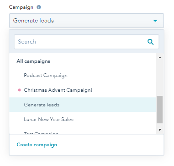The height and width of the screenshot is (166, 174).
Task: Select the highlighted Generate leads option
Action: (x=83, y=105)
